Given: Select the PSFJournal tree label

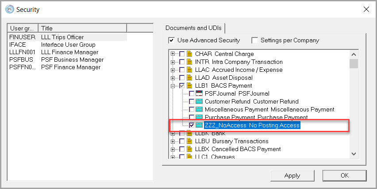Looking at the screenshot, I should coord(237,93).
